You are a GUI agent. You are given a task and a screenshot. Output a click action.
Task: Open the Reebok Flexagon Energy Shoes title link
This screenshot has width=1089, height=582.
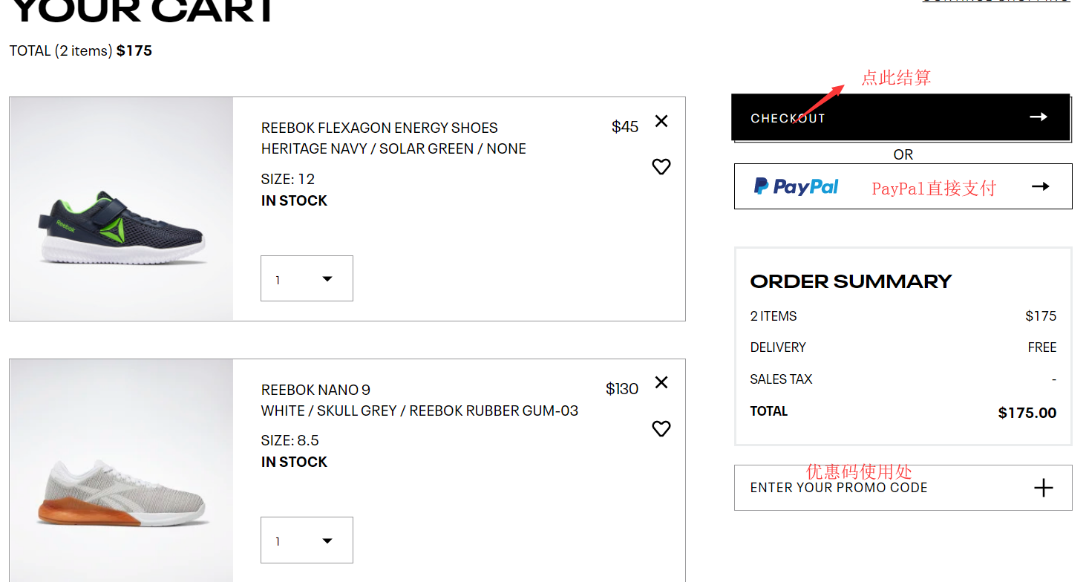pyautogui.click(x=379, y=128)
